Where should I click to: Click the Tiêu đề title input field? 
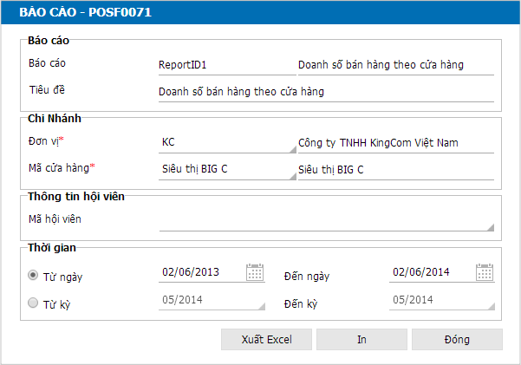326,92
